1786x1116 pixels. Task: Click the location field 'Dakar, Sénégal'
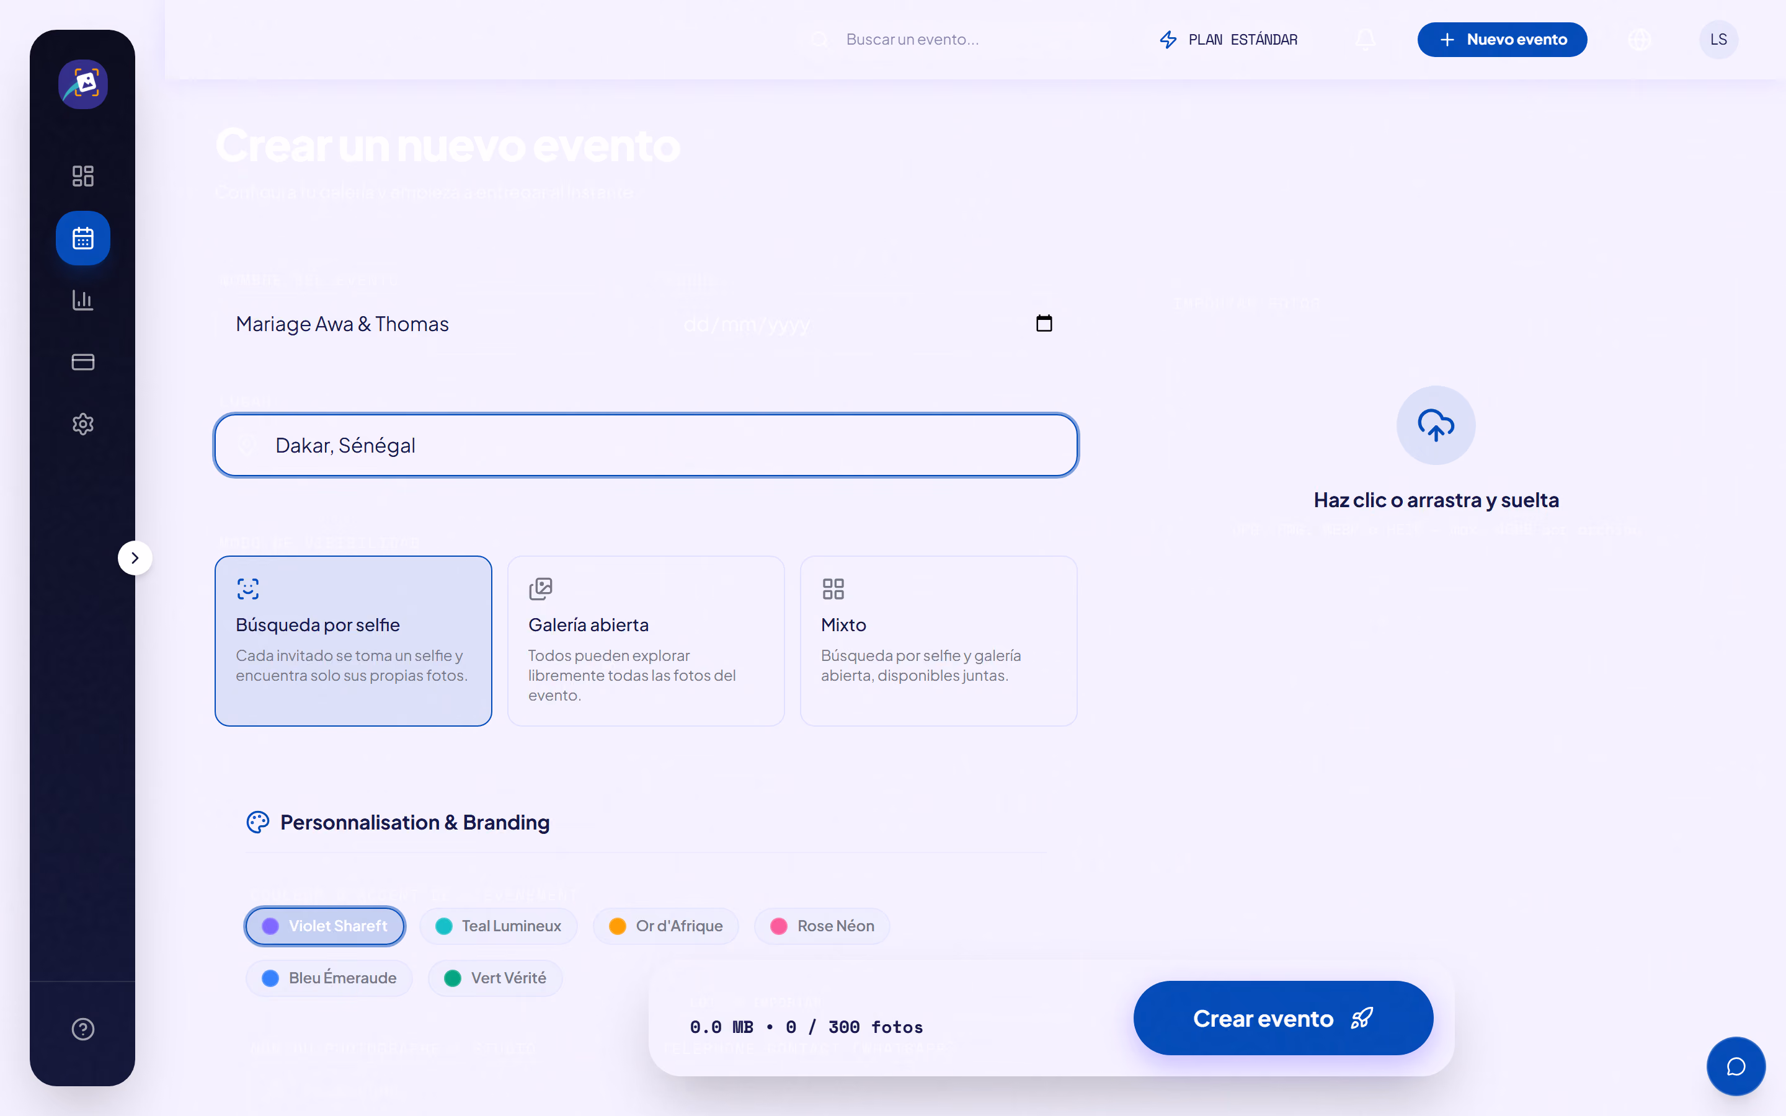tap(646, 445)
